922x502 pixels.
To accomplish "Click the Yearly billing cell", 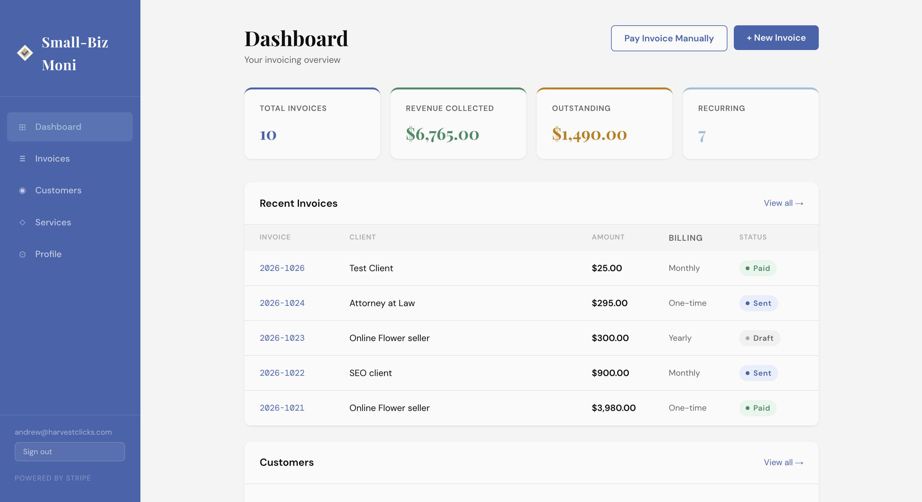I will (680, 338).
